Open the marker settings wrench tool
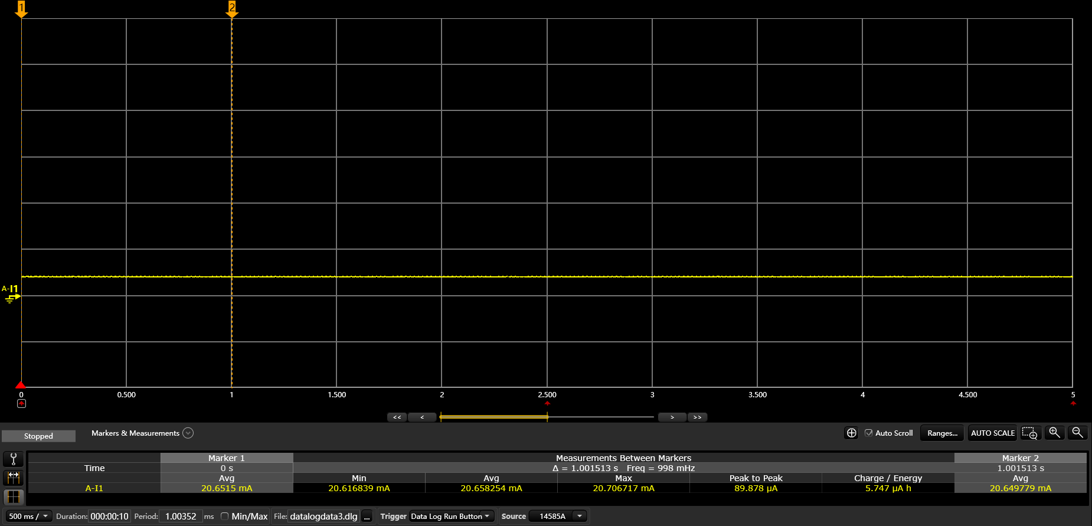 coord(14,459)
